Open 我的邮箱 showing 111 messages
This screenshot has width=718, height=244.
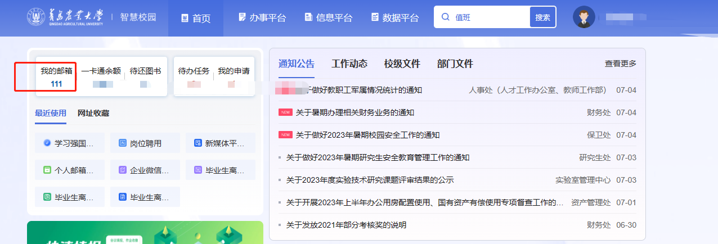tap(56, 77)
